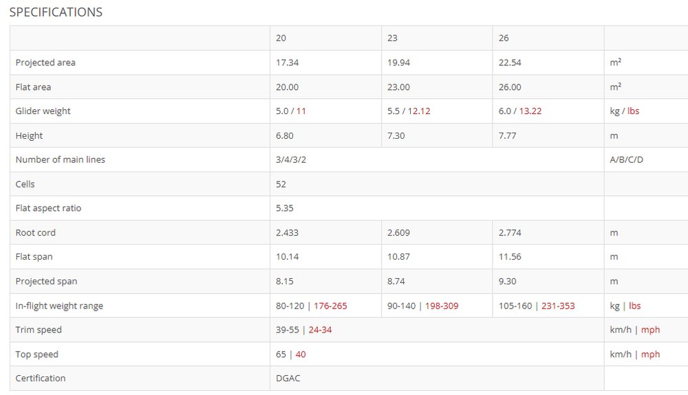Click the DGAC certification value
The width and height of the screenshot is (688, 395).
coord(288,379)
